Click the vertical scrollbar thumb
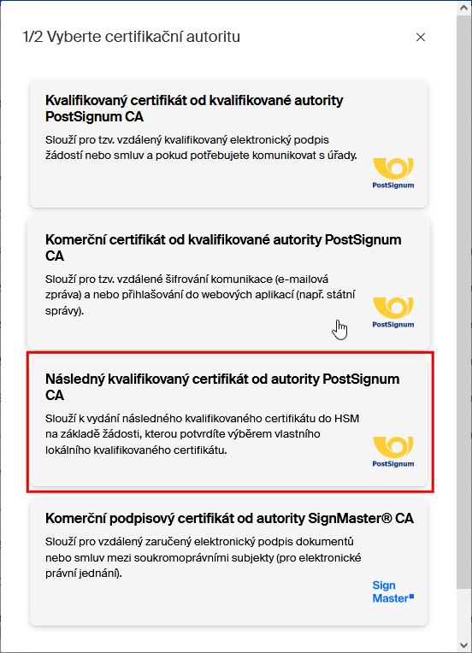Viewport: 472px width, 653px height. pos(464,302)
